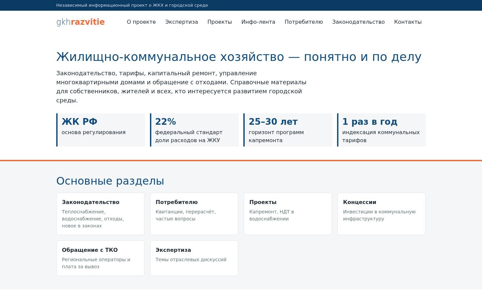Image resolution: width=482 pixels, height=301 pixels.
Task: Open «Законодательство» in the header menu
Action: [358, 22]
